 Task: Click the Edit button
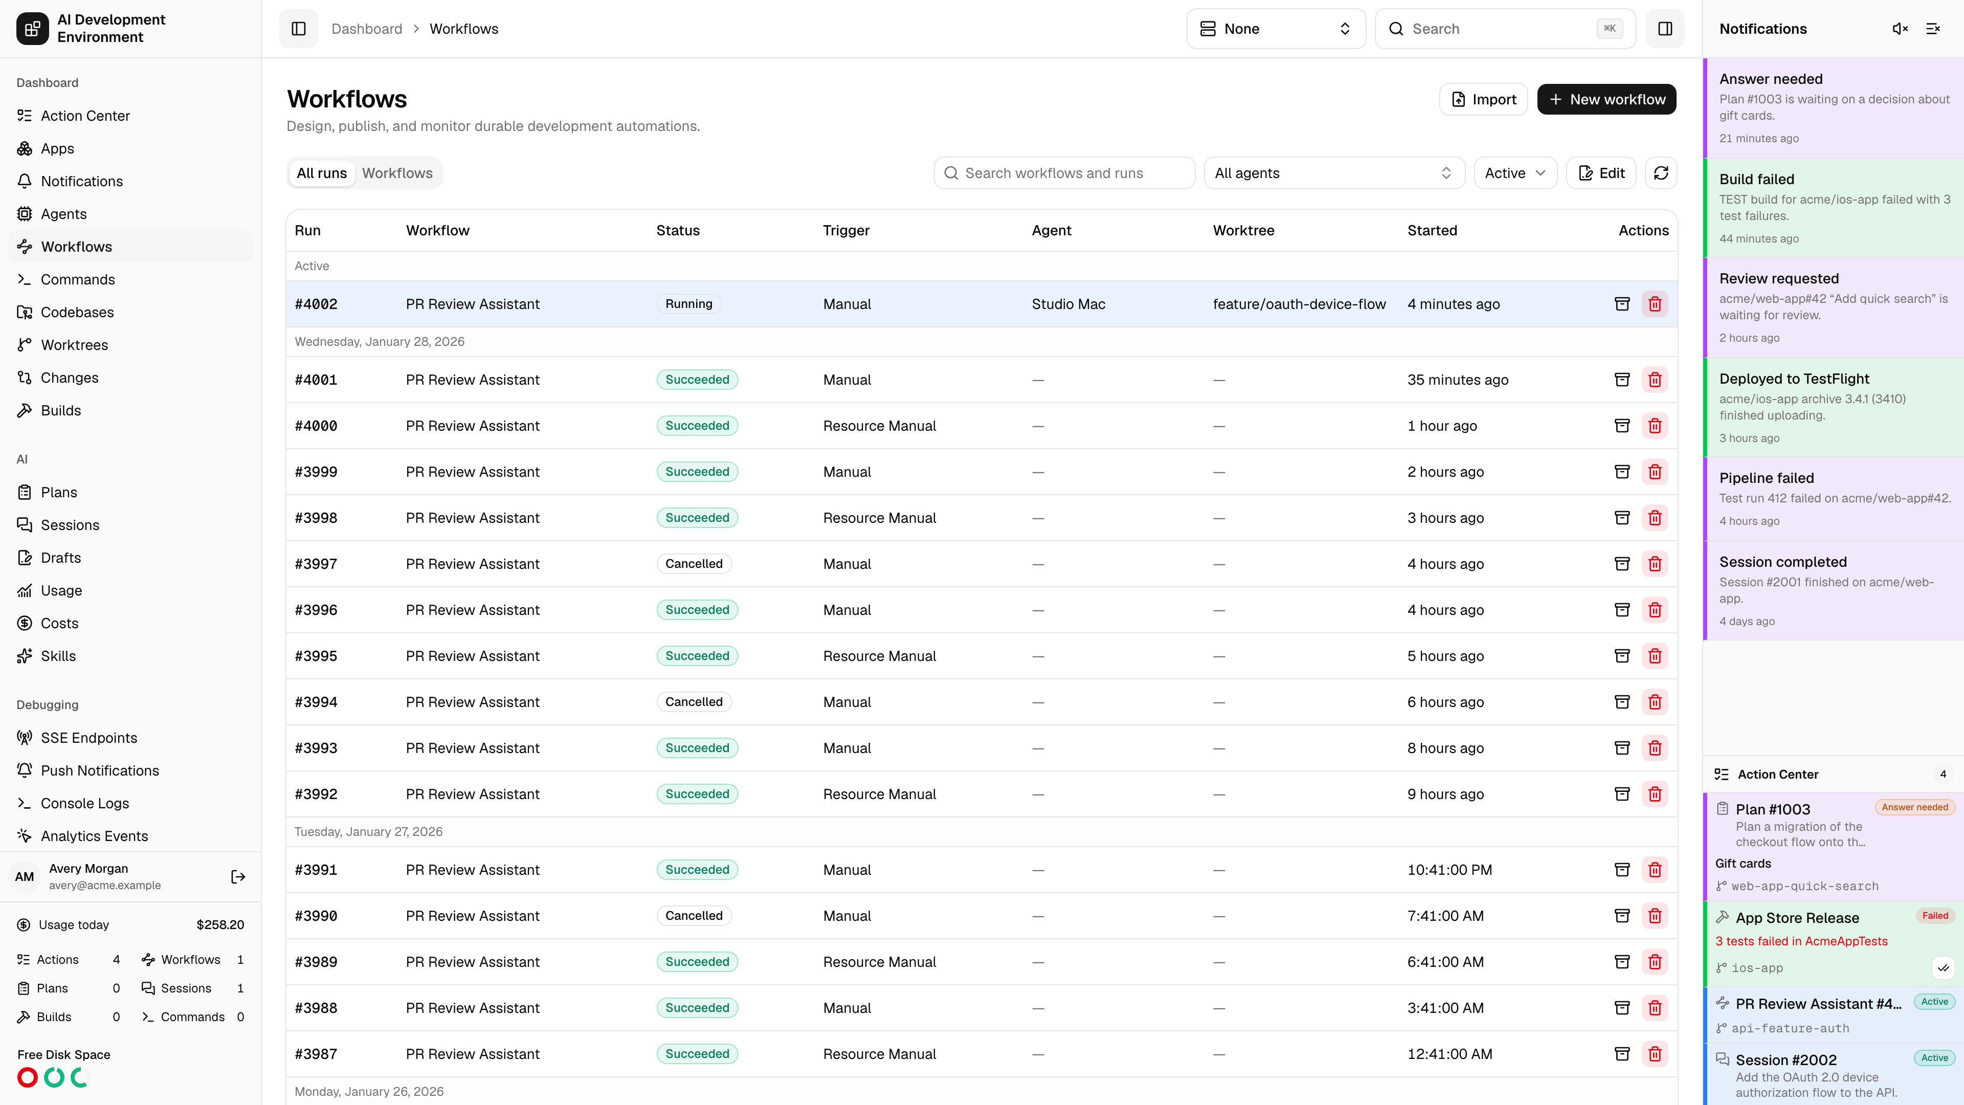tap(1601, 173)
